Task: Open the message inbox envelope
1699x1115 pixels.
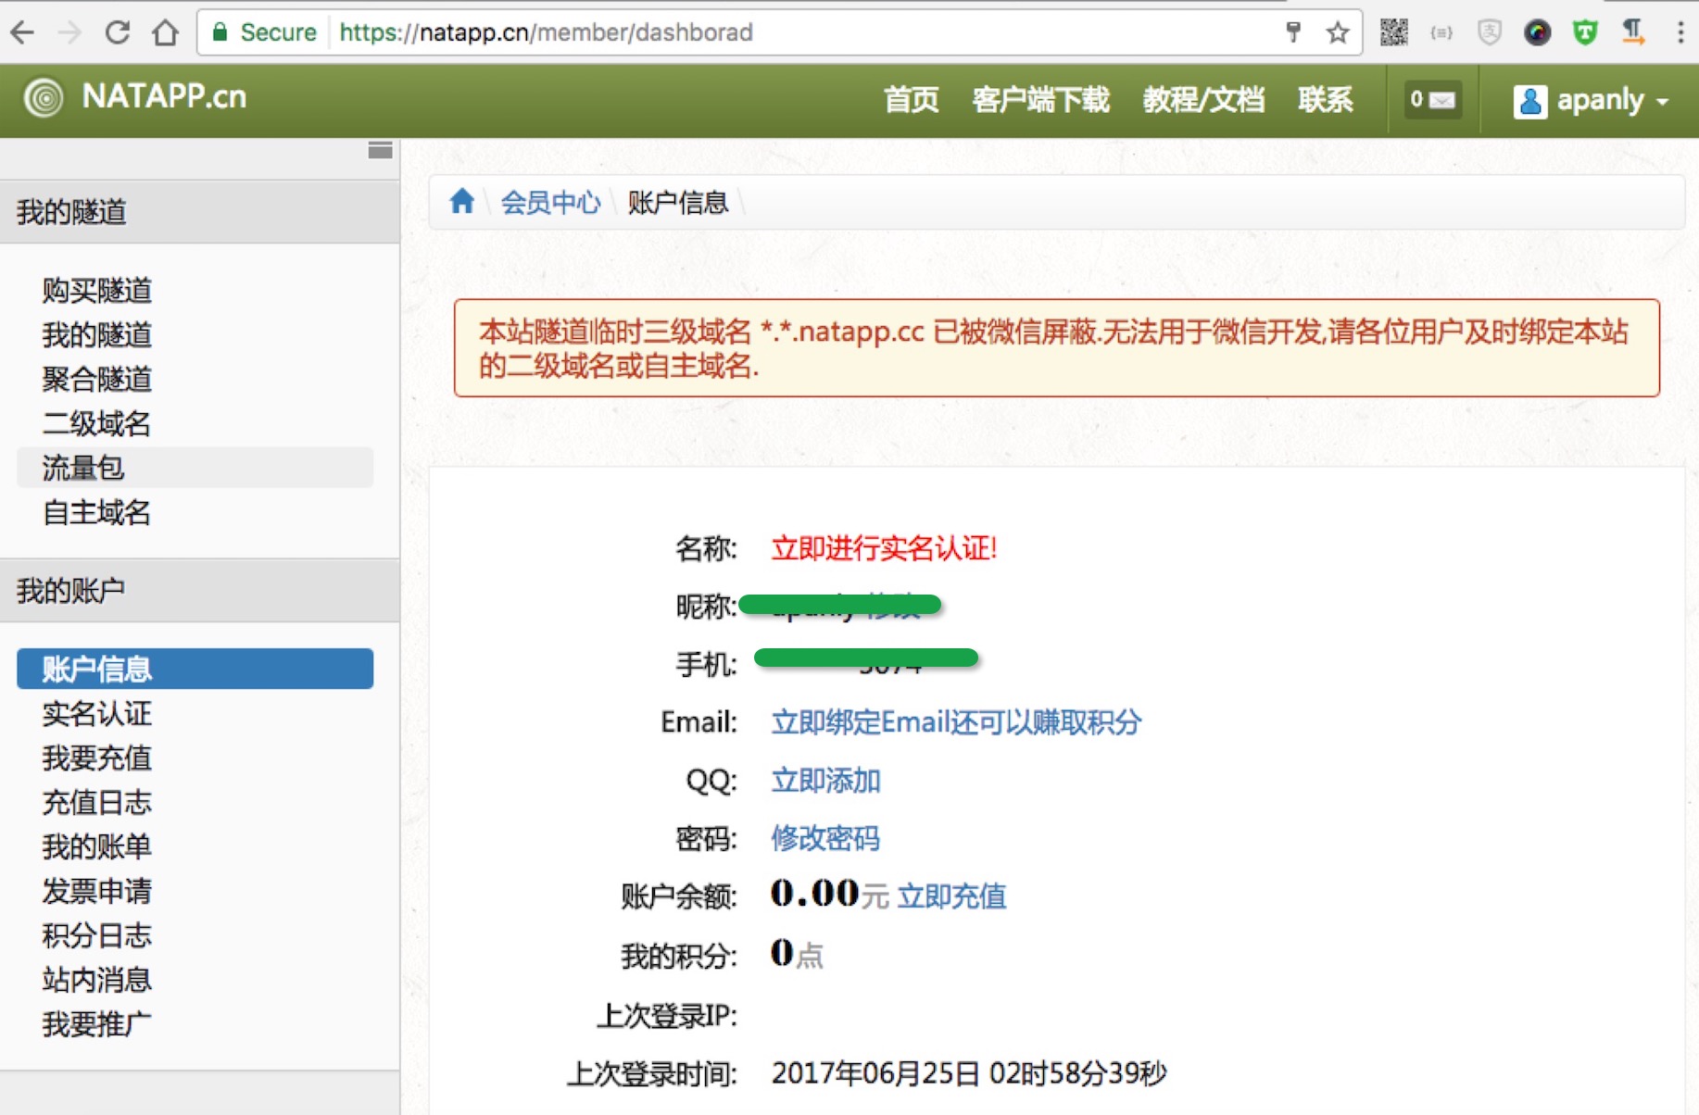Action: (x=1432, y=100)
